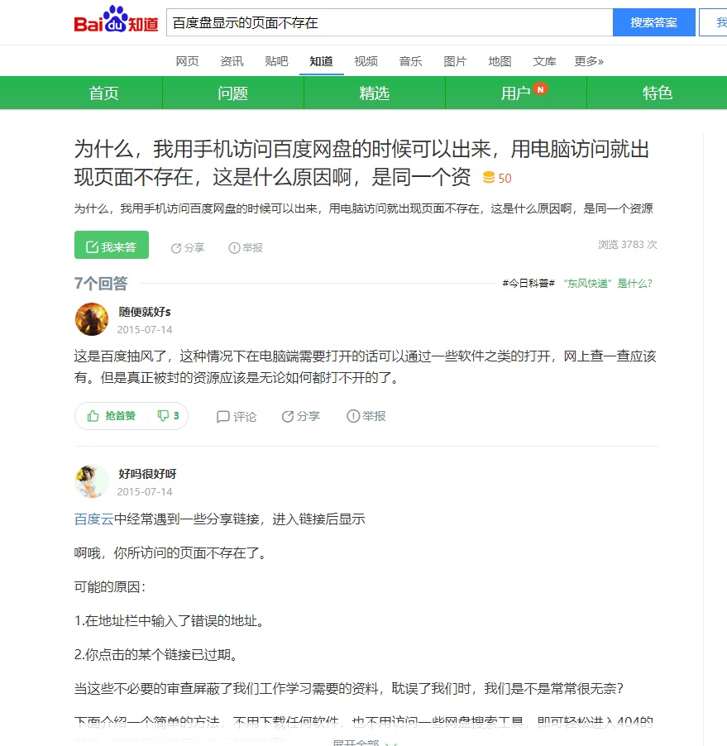Select the 知道 tab
The height and width of the screenshot is (746, 727).
click(x=321, y=61)
